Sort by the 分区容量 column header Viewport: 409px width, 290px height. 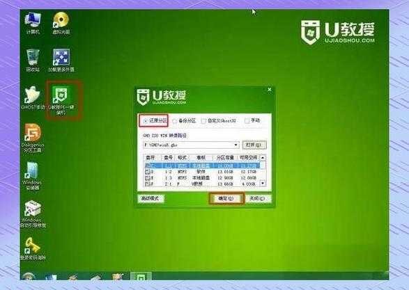(225, 157)
